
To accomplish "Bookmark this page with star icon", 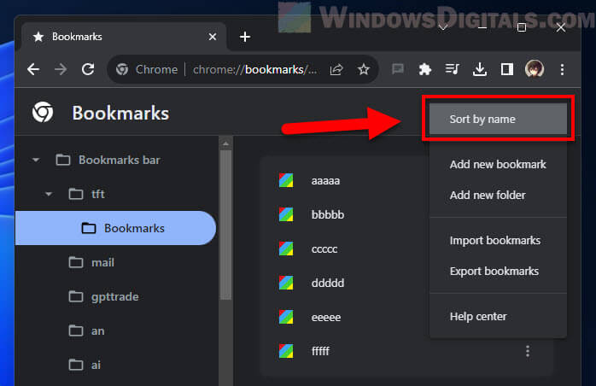I will [363, 70].
